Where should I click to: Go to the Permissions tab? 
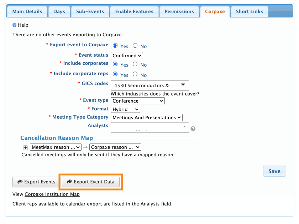click(179, 11)
